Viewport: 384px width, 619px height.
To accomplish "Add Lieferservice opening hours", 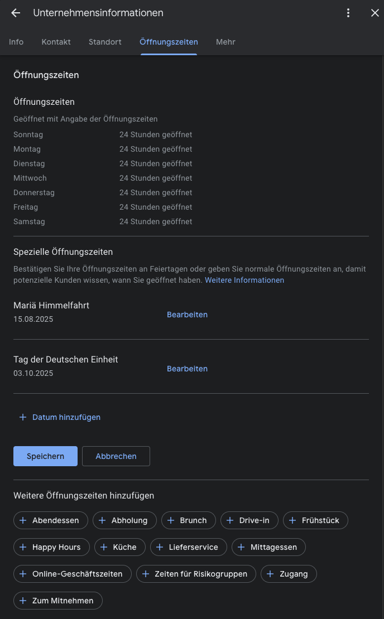I will pyautogui.click(x=189, y=547).
